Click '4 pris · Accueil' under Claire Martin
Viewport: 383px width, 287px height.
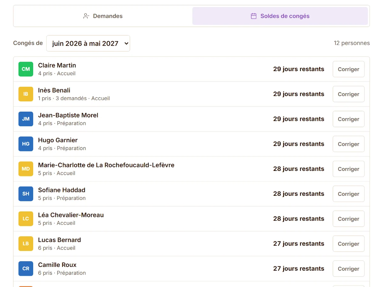click(57, 74)
